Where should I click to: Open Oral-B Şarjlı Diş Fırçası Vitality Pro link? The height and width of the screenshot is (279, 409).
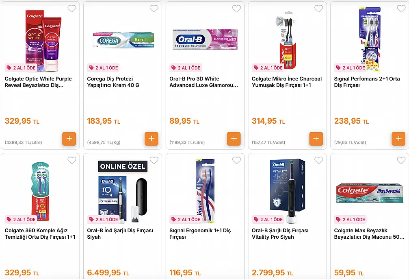click(280, 234)
